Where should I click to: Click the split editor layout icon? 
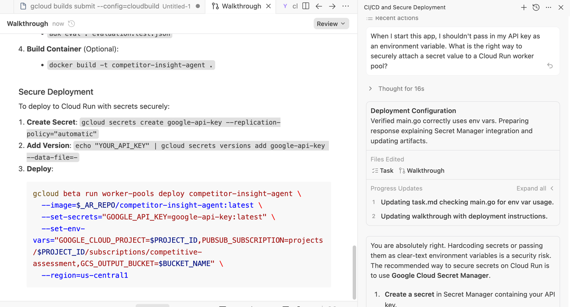[306, 7]
